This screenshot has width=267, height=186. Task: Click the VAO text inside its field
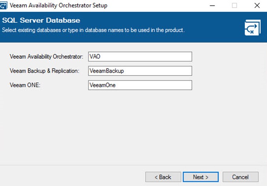tap(95, 57)
